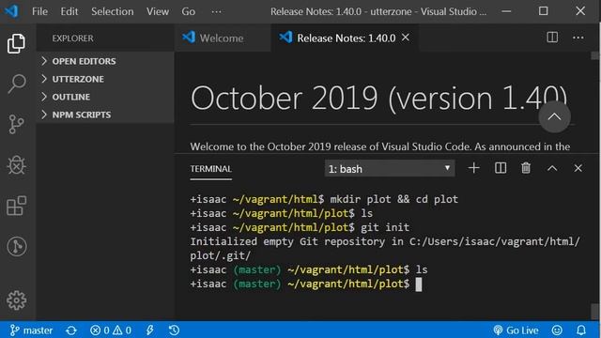Close the Release Notes tab
Viewport: 601px width, 338px height.
(406, 38)
